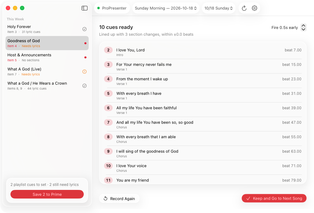Screen dimensions: 314x213
Task: Select What A God (Live) item
Action: pos(47,71)
